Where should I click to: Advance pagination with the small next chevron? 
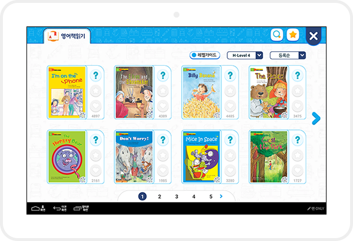click(x=221, y=196)
